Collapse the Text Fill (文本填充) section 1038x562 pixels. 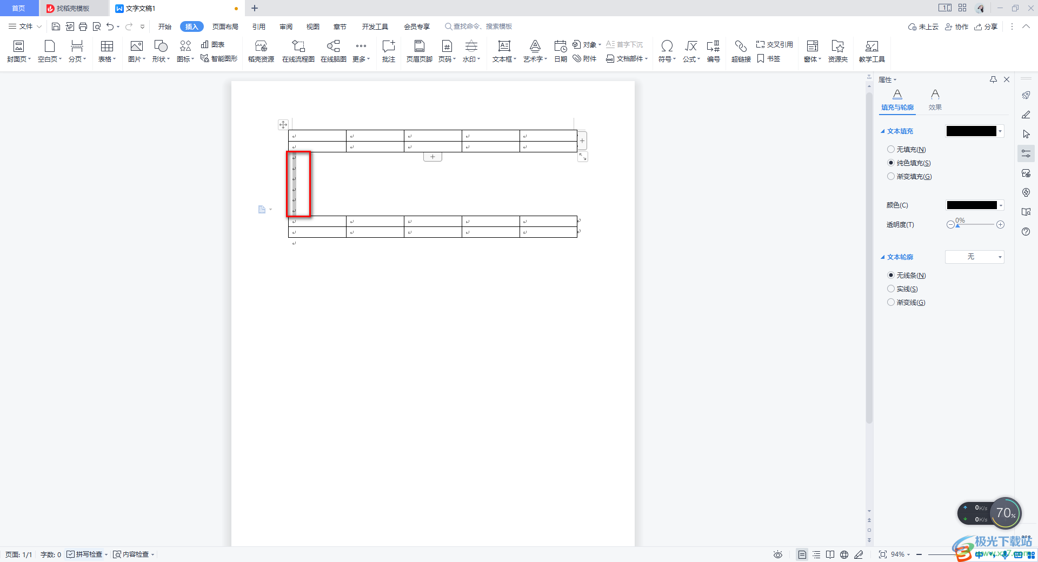pos(883,131)
